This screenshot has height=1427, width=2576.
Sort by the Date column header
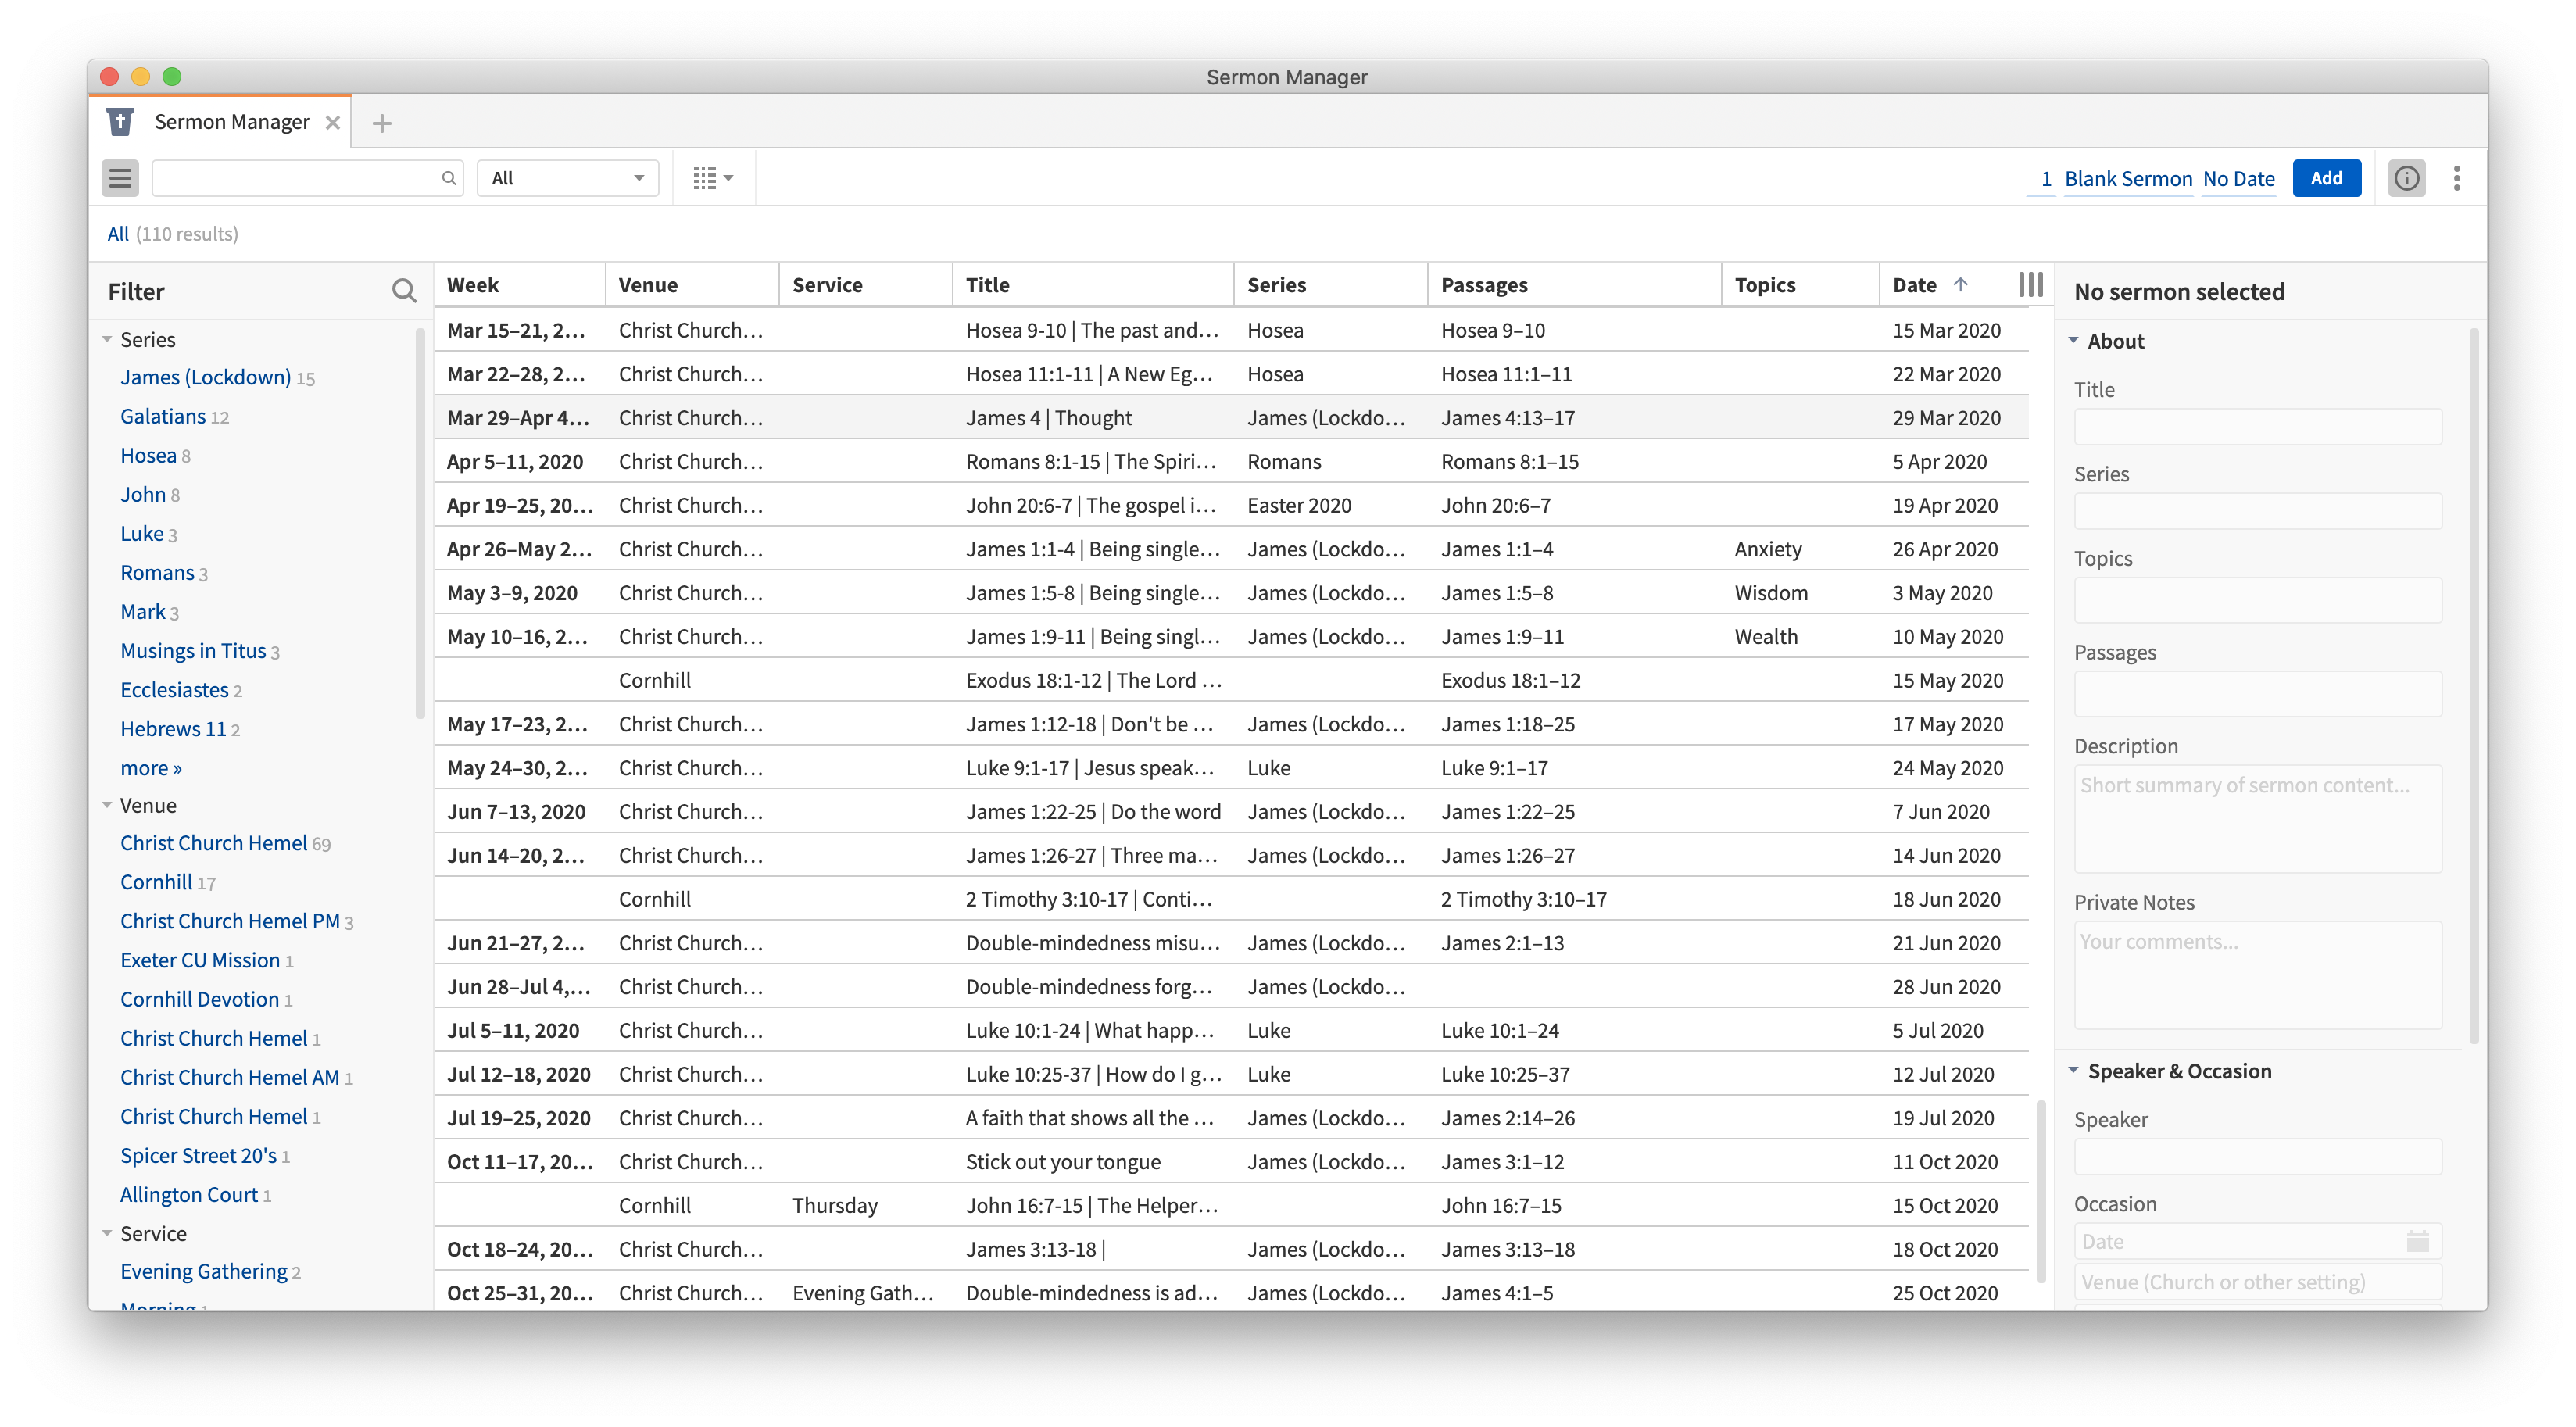click(x=1914, y=285)
